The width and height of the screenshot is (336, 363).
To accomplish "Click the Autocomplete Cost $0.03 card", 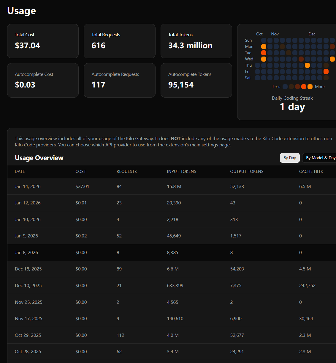I will 43,80.
